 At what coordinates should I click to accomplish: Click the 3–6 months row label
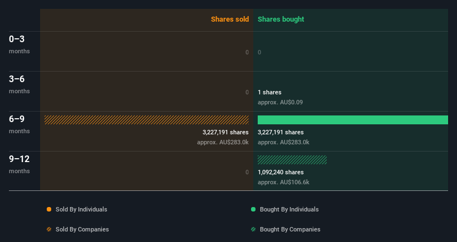(19, 84)
